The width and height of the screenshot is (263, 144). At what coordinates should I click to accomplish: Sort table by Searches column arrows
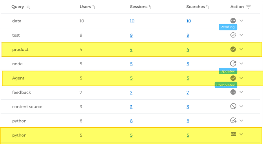(208, 7)
